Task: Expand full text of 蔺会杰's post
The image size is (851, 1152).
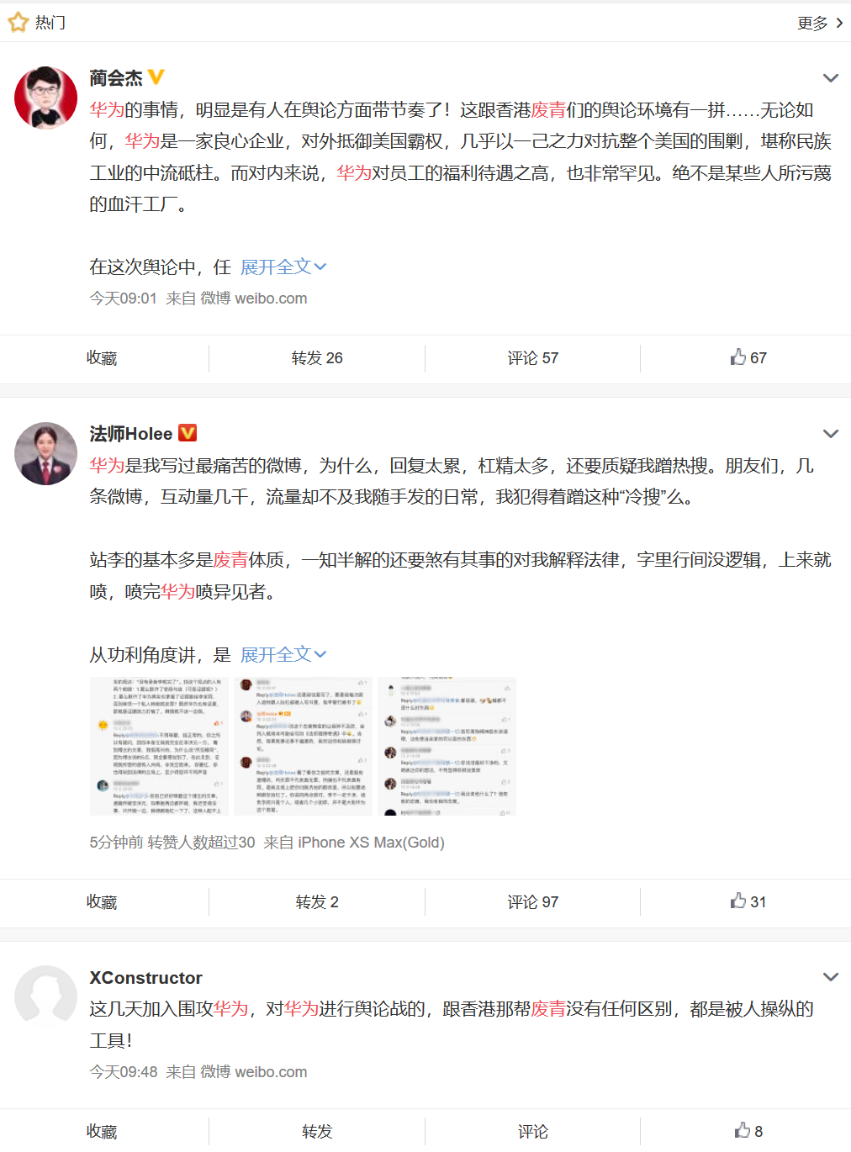Action: [x=283, y=267]
